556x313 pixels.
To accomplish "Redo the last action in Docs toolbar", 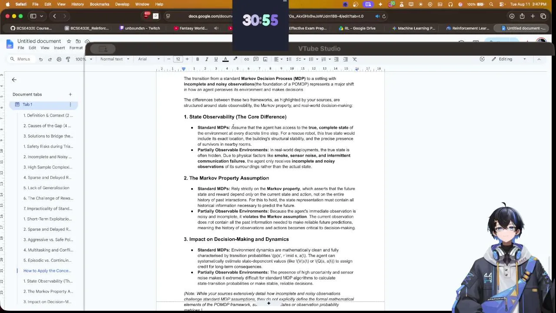I will (x=50, y=59).
